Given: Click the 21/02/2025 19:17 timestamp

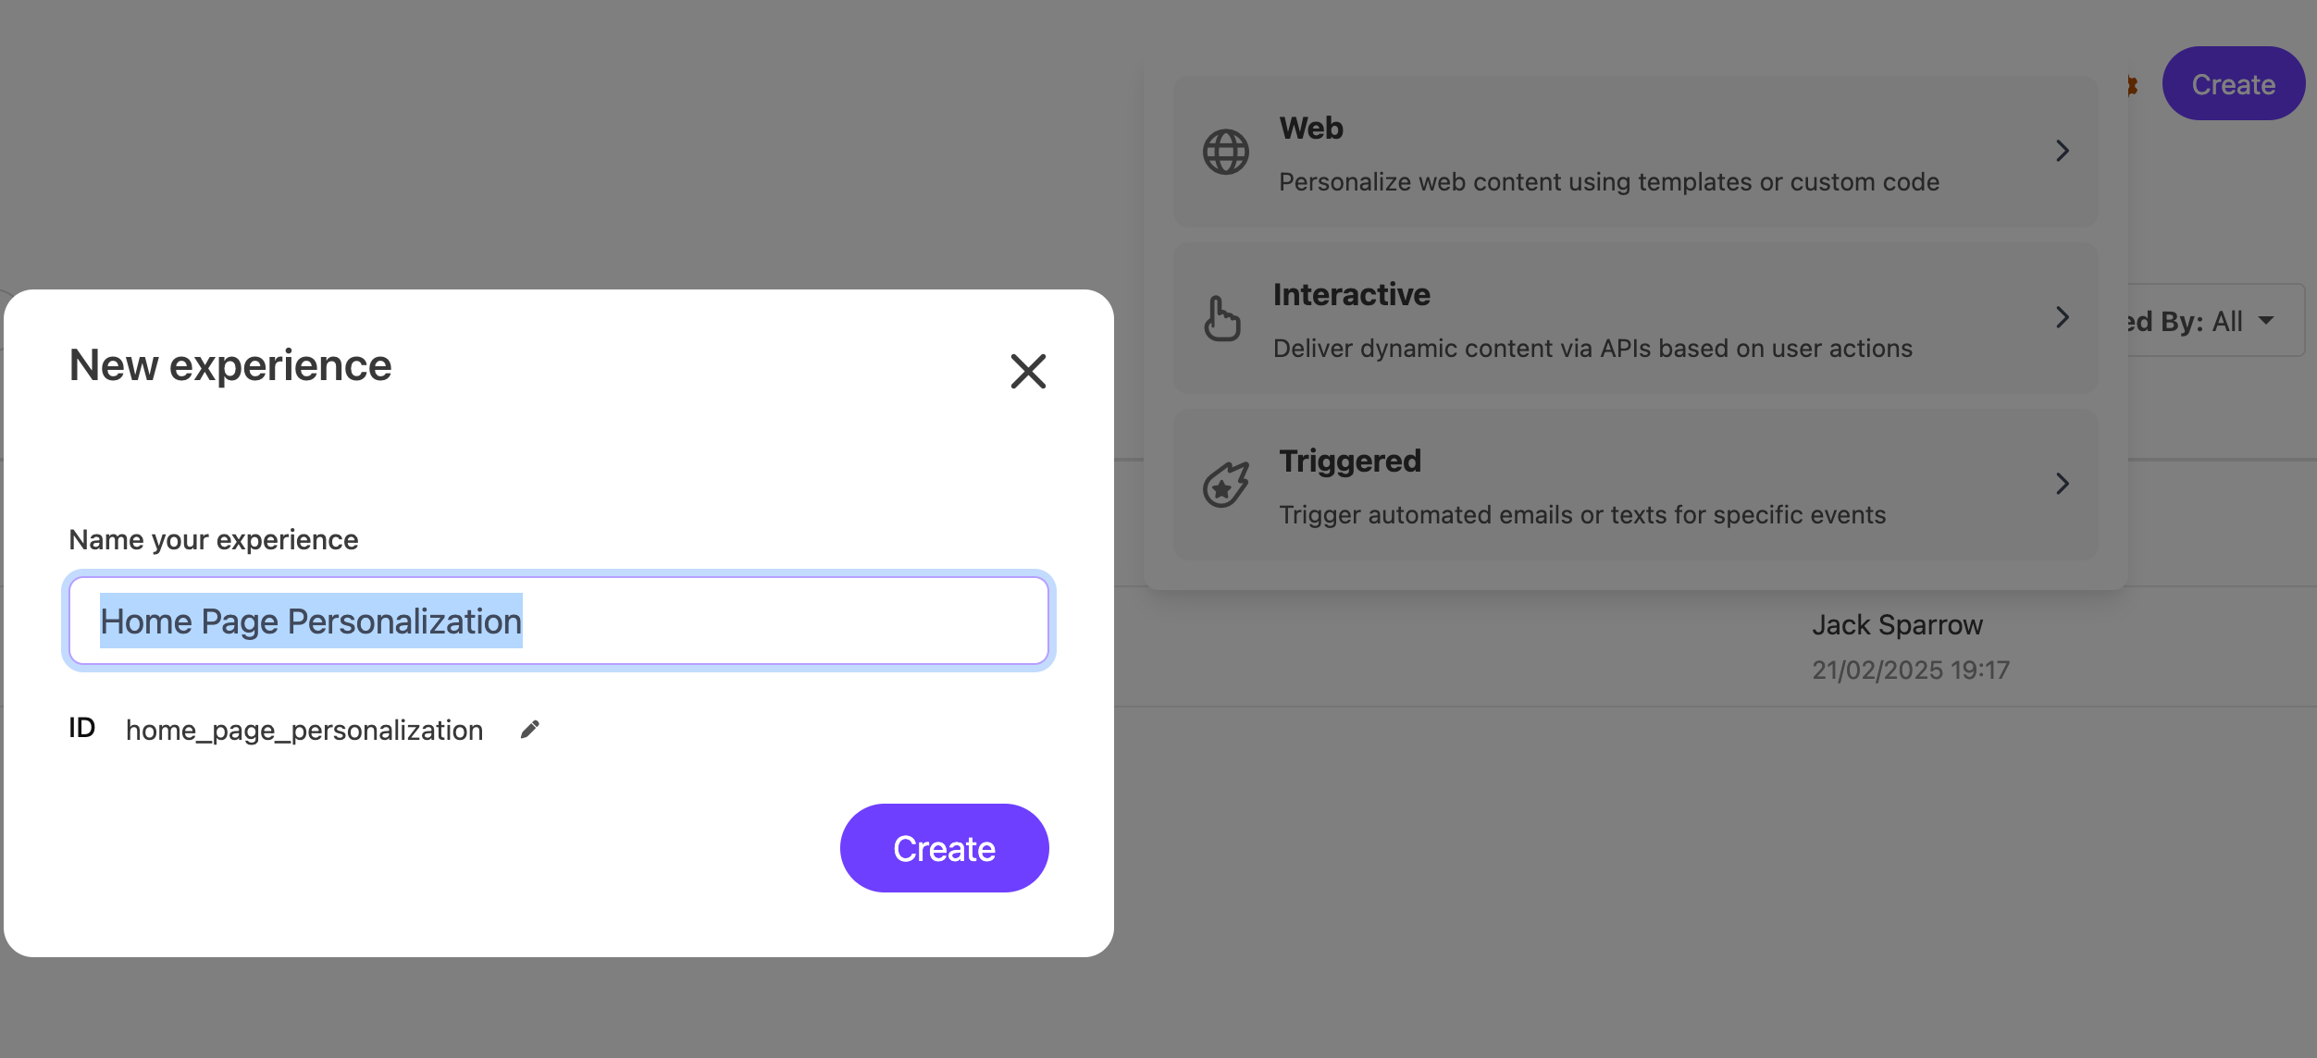Looking at the screenshot, I should (x=1911, y=670).
